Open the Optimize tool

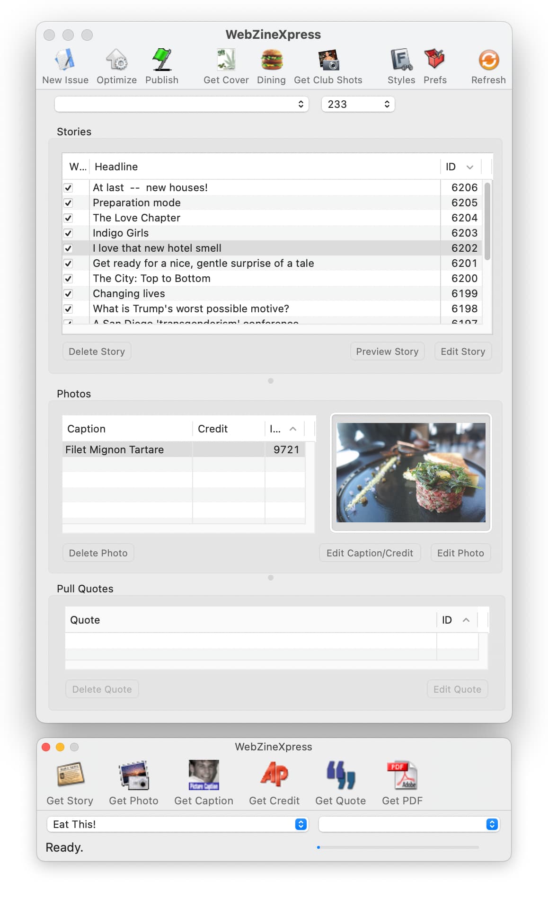click(x=116, y=61)
